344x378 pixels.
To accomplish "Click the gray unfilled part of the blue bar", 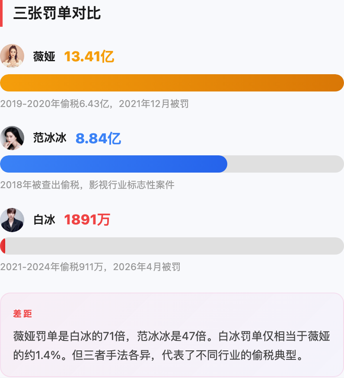I will (x=285, y=164).
